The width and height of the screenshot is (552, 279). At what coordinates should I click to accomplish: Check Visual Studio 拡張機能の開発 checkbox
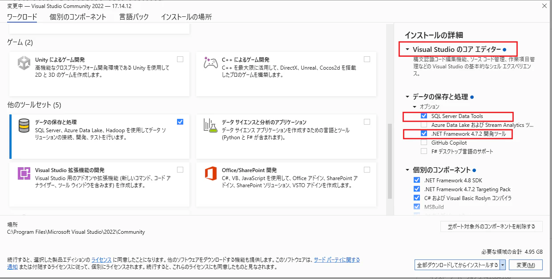pyautogui.click(x=180, y=169)
